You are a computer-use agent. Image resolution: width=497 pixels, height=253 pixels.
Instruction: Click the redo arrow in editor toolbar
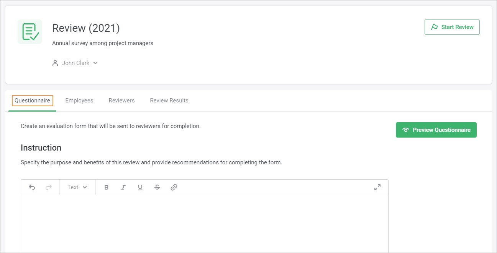click(49, 187)
